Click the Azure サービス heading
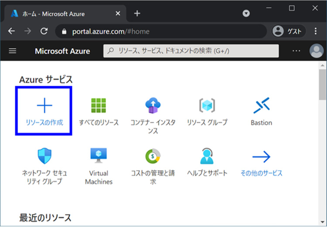 46,80
